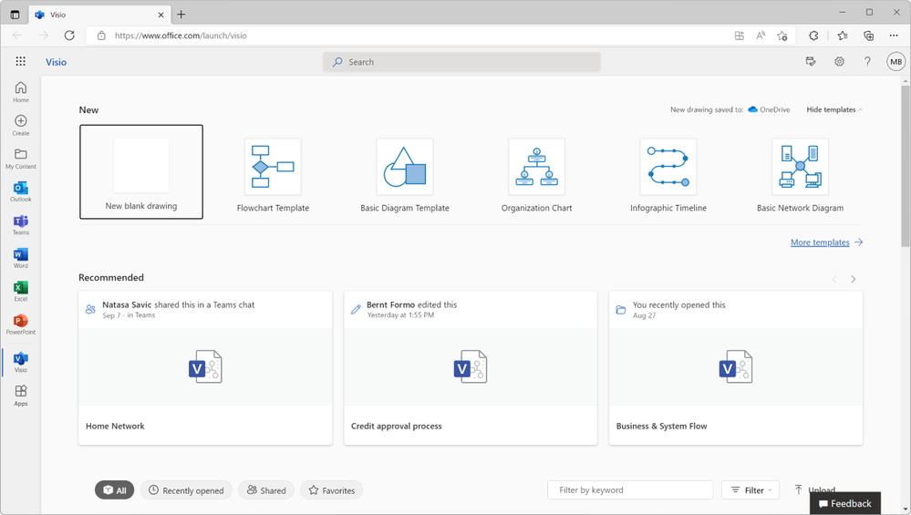Open browser Settings and more menu
Image resolution: width=911 pixels, height=515 pixels.
pos(894,36)
